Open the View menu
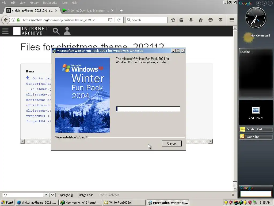 (x=22, y=3)
